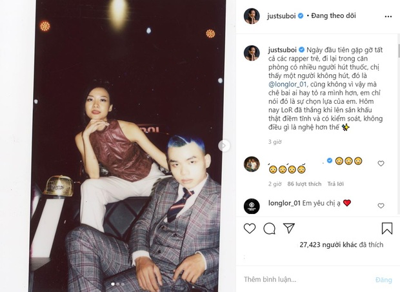The image size is (400, 292).
Task: Open longlor_01 username in comments
Action: 284,203
